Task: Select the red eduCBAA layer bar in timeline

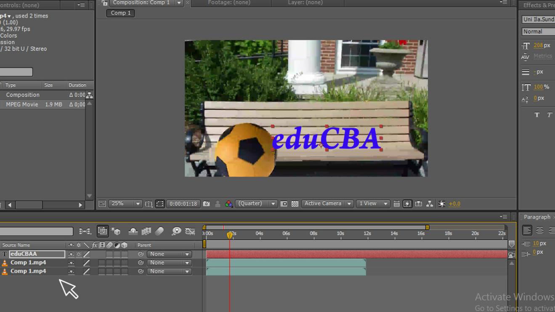Action: (x=357, y=254)
